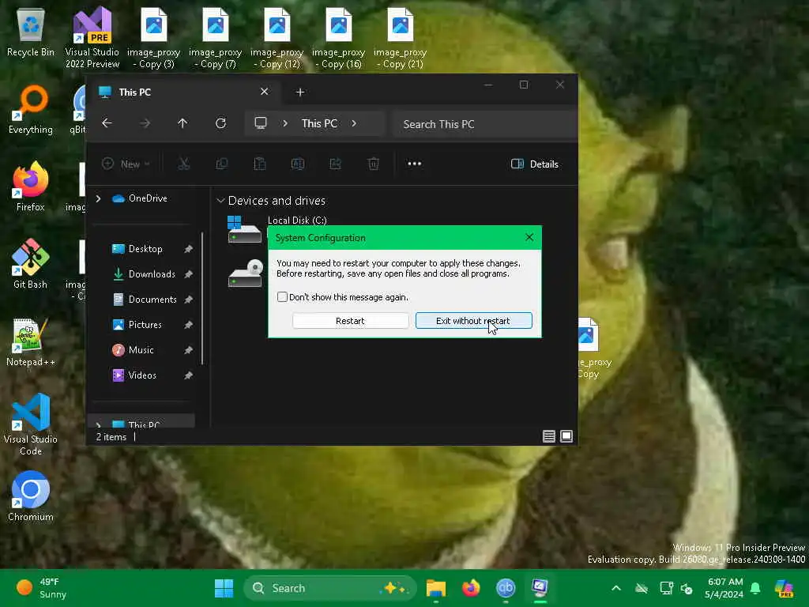
Task: Click the pin icon beside Videos
Action: pyautogui.click(x=188, y=375)
